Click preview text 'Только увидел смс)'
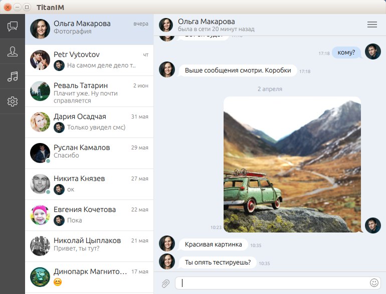This screenshot has width=386, height=294. coord(96,127)
